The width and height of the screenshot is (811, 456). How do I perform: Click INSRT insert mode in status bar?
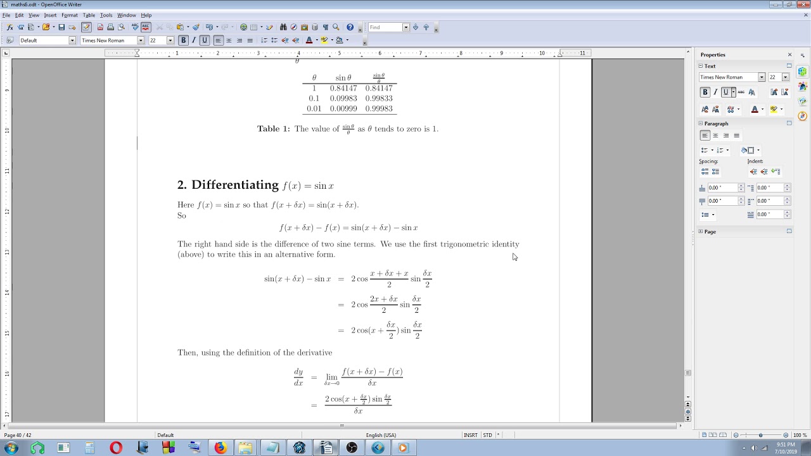(x=471, y=435)
